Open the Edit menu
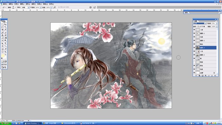 (x=11, y=4)
